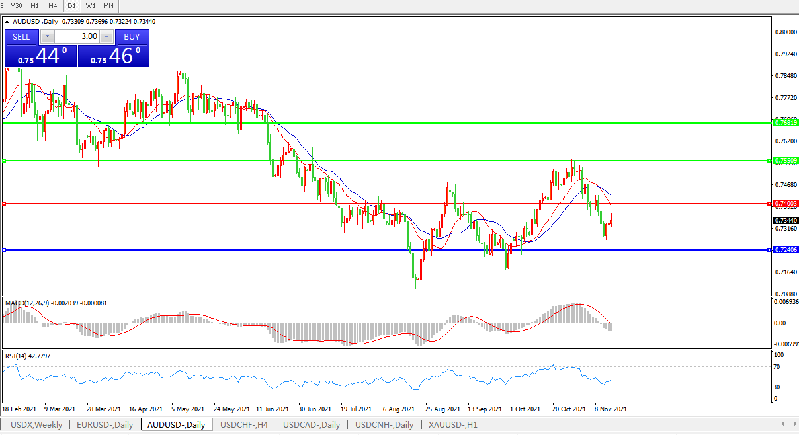Screen dimensions: 799x435
Task: Switch to the XAUUSD-,H1 tab
Action: tap(453, 425)
